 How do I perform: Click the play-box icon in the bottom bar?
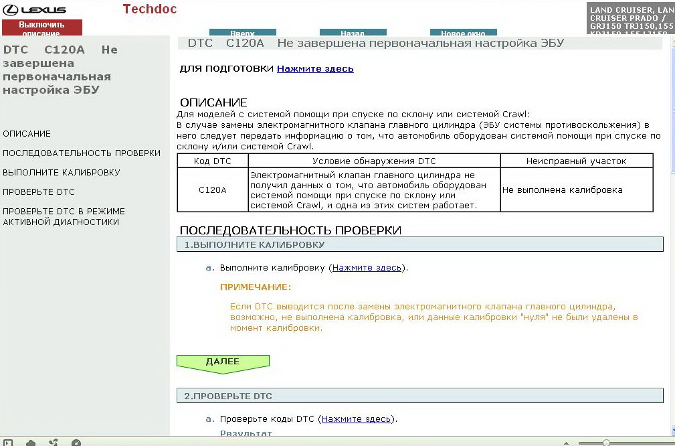pos(8,443)
